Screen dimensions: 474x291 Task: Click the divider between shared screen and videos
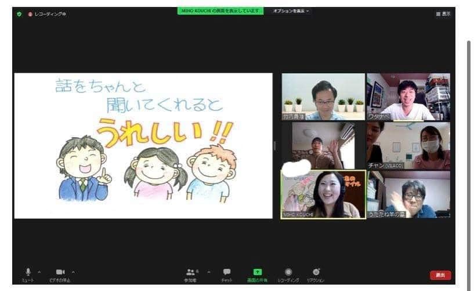275,145
